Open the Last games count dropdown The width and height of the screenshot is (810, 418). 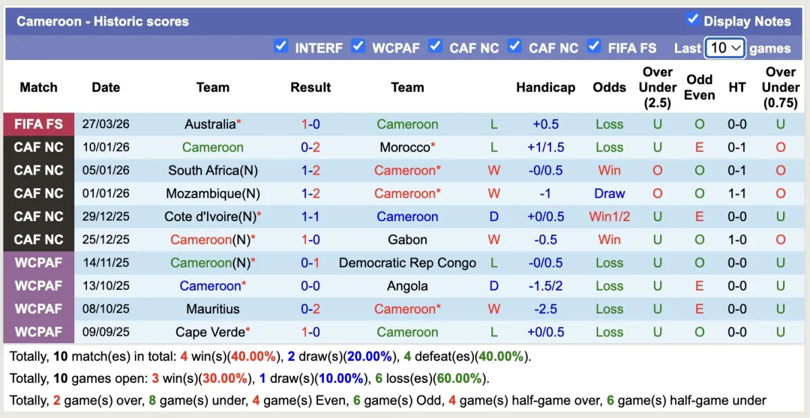pyautogui.click(x=724, y=48)
